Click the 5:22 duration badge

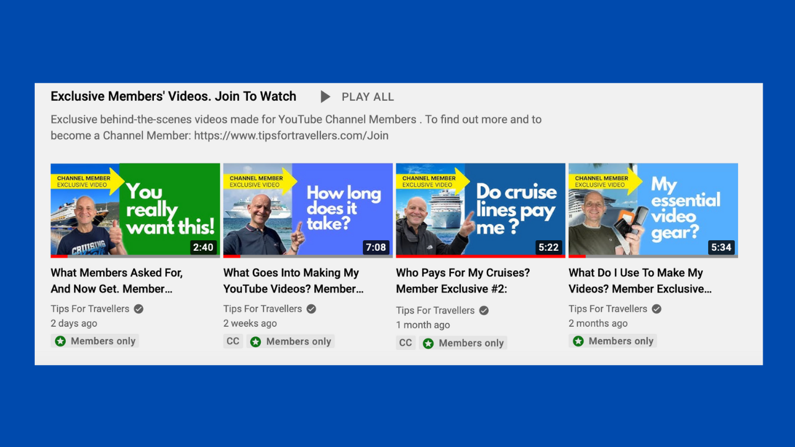coord(548,247)
